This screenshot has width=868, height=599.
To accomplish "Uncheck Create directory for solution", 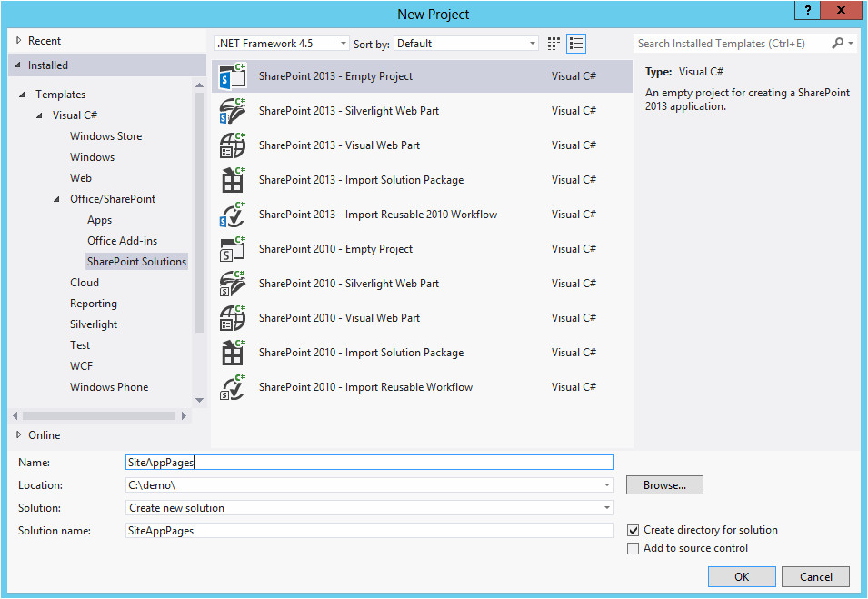I will click(x=634, y=530).
